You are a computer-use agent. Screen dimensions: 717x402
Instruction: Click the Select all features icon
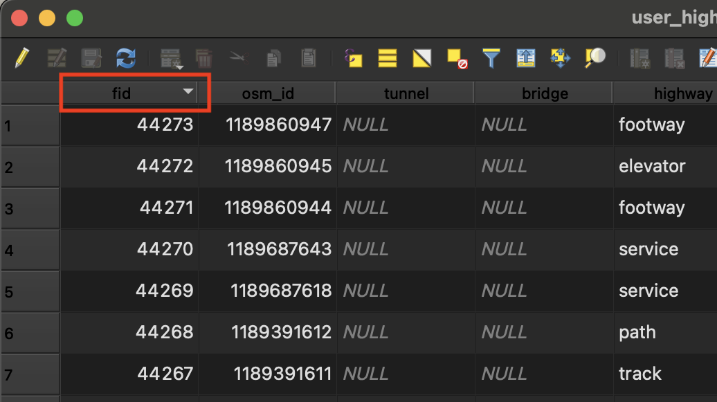tap(388, 58)
